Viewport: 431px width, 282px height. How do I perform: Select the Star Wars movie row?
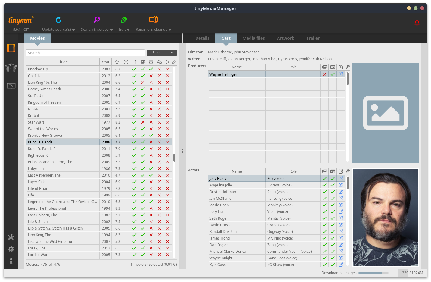(36, 122)
